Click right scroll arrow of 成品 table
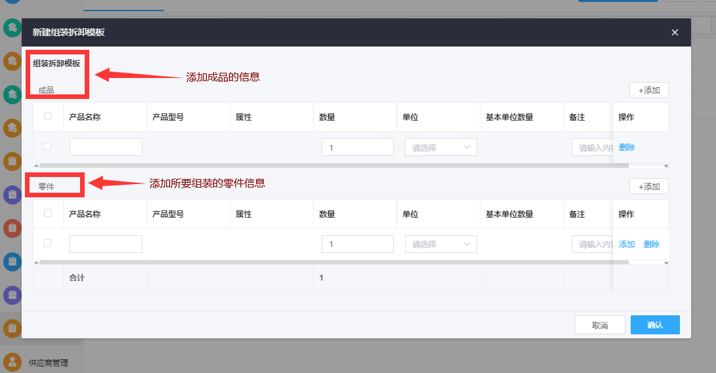This screenshot has height=373, width=716. [665, 166]
